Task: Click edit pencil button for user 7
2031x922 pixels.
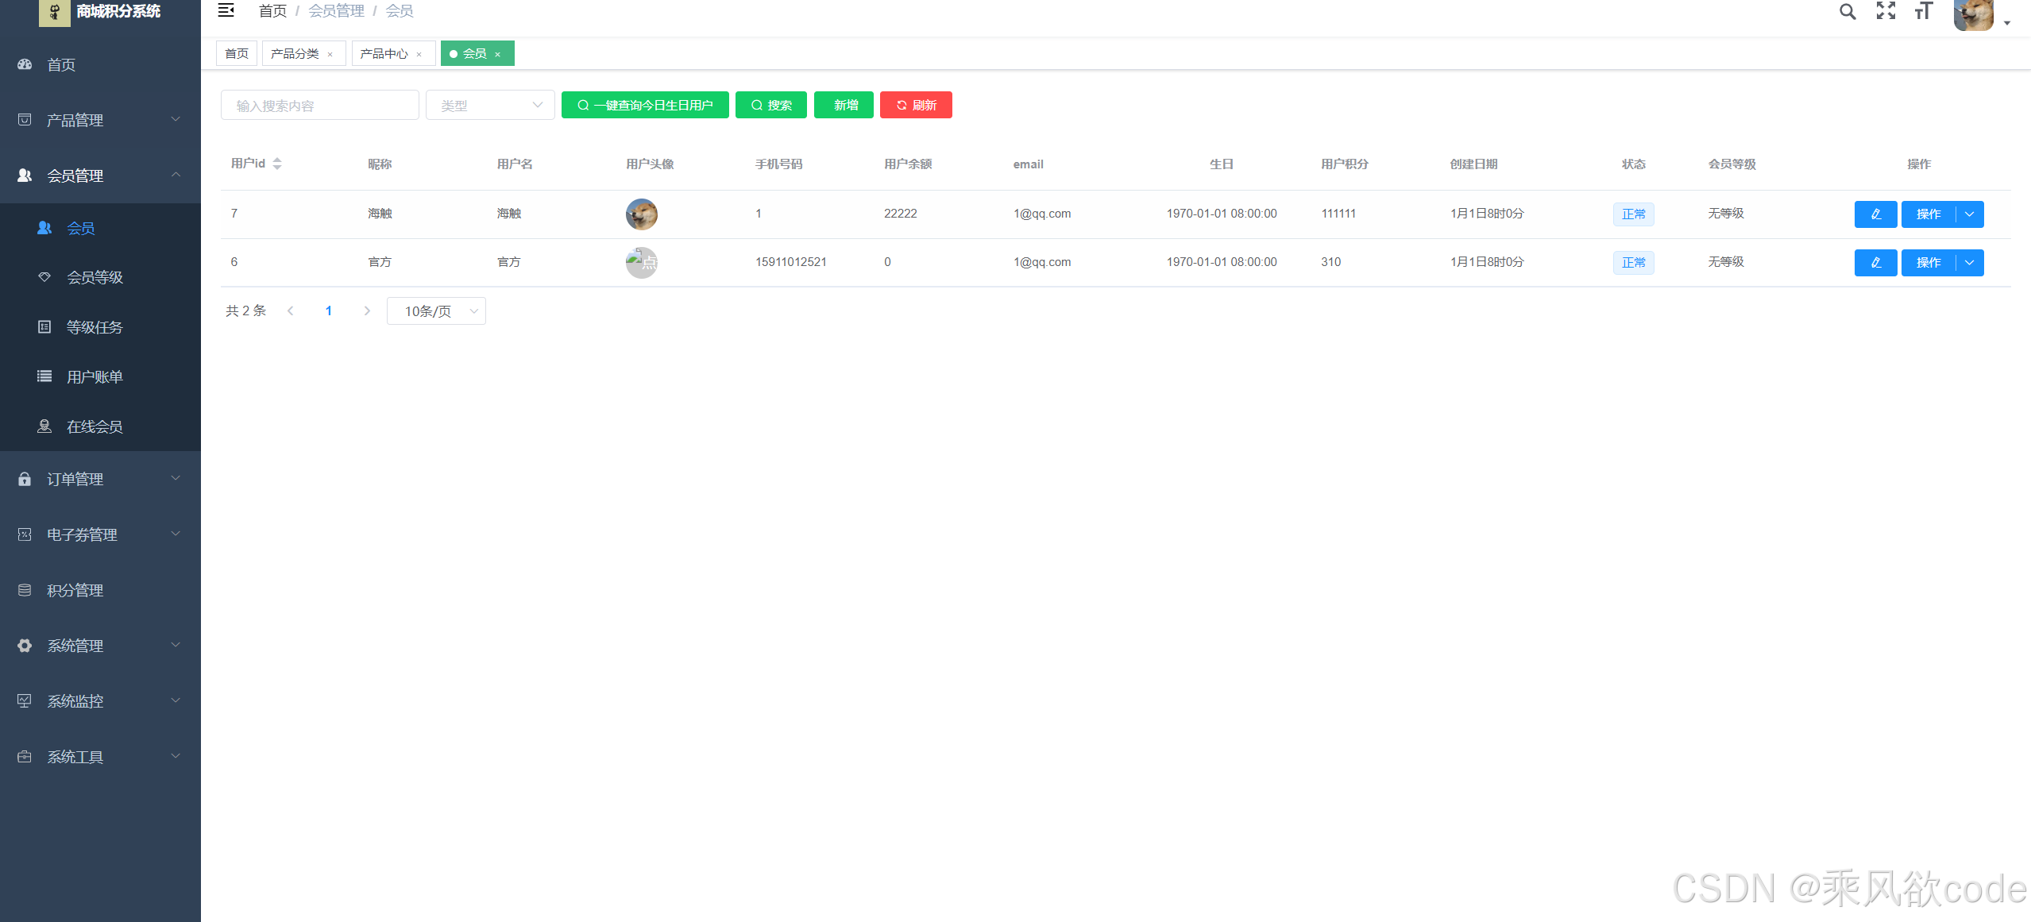Action: [x=1875, y=214]
